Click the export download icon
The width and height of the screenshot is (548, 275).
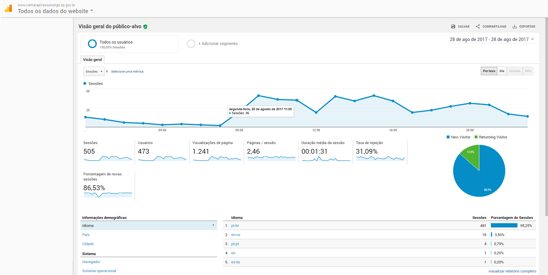point(514,26)
